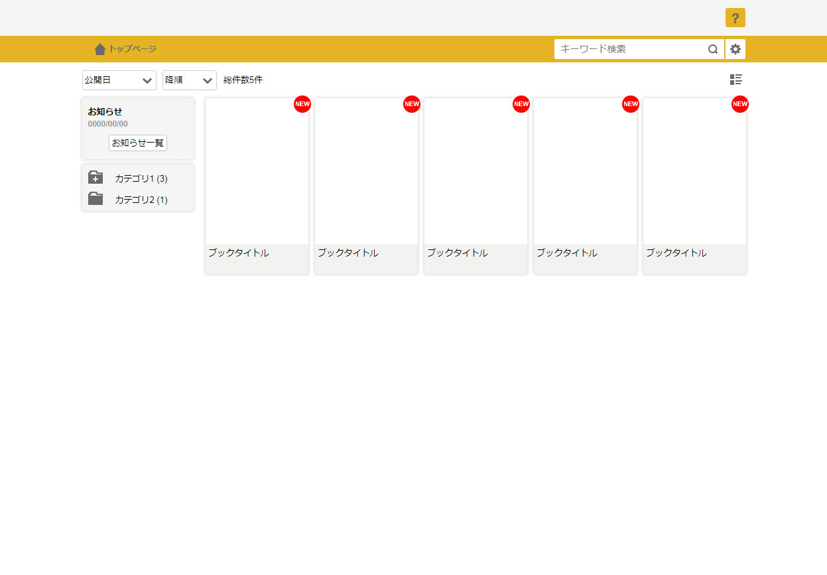The image size is (827, 575).
Task: Click the magnifier search icon
Action: tap(713, 49)
